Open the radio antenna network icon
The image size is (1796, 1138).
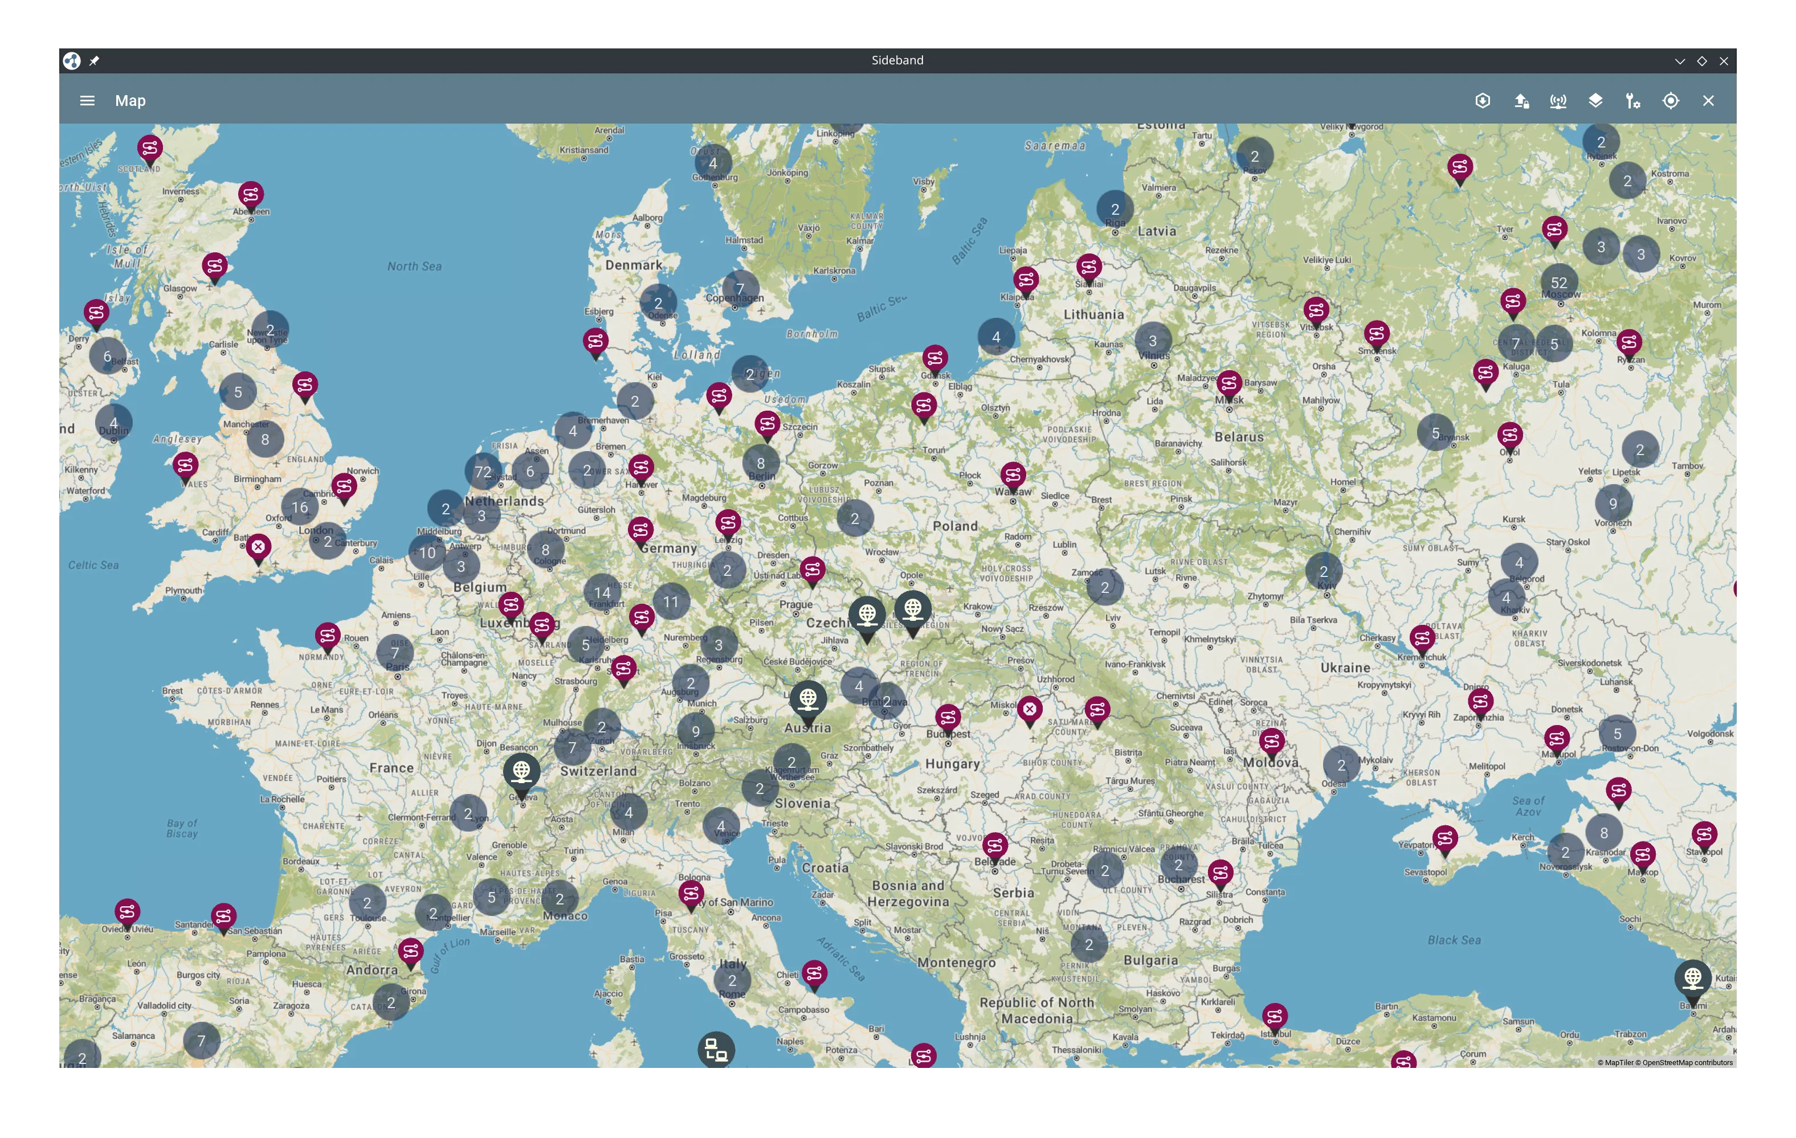(1558, 101)
